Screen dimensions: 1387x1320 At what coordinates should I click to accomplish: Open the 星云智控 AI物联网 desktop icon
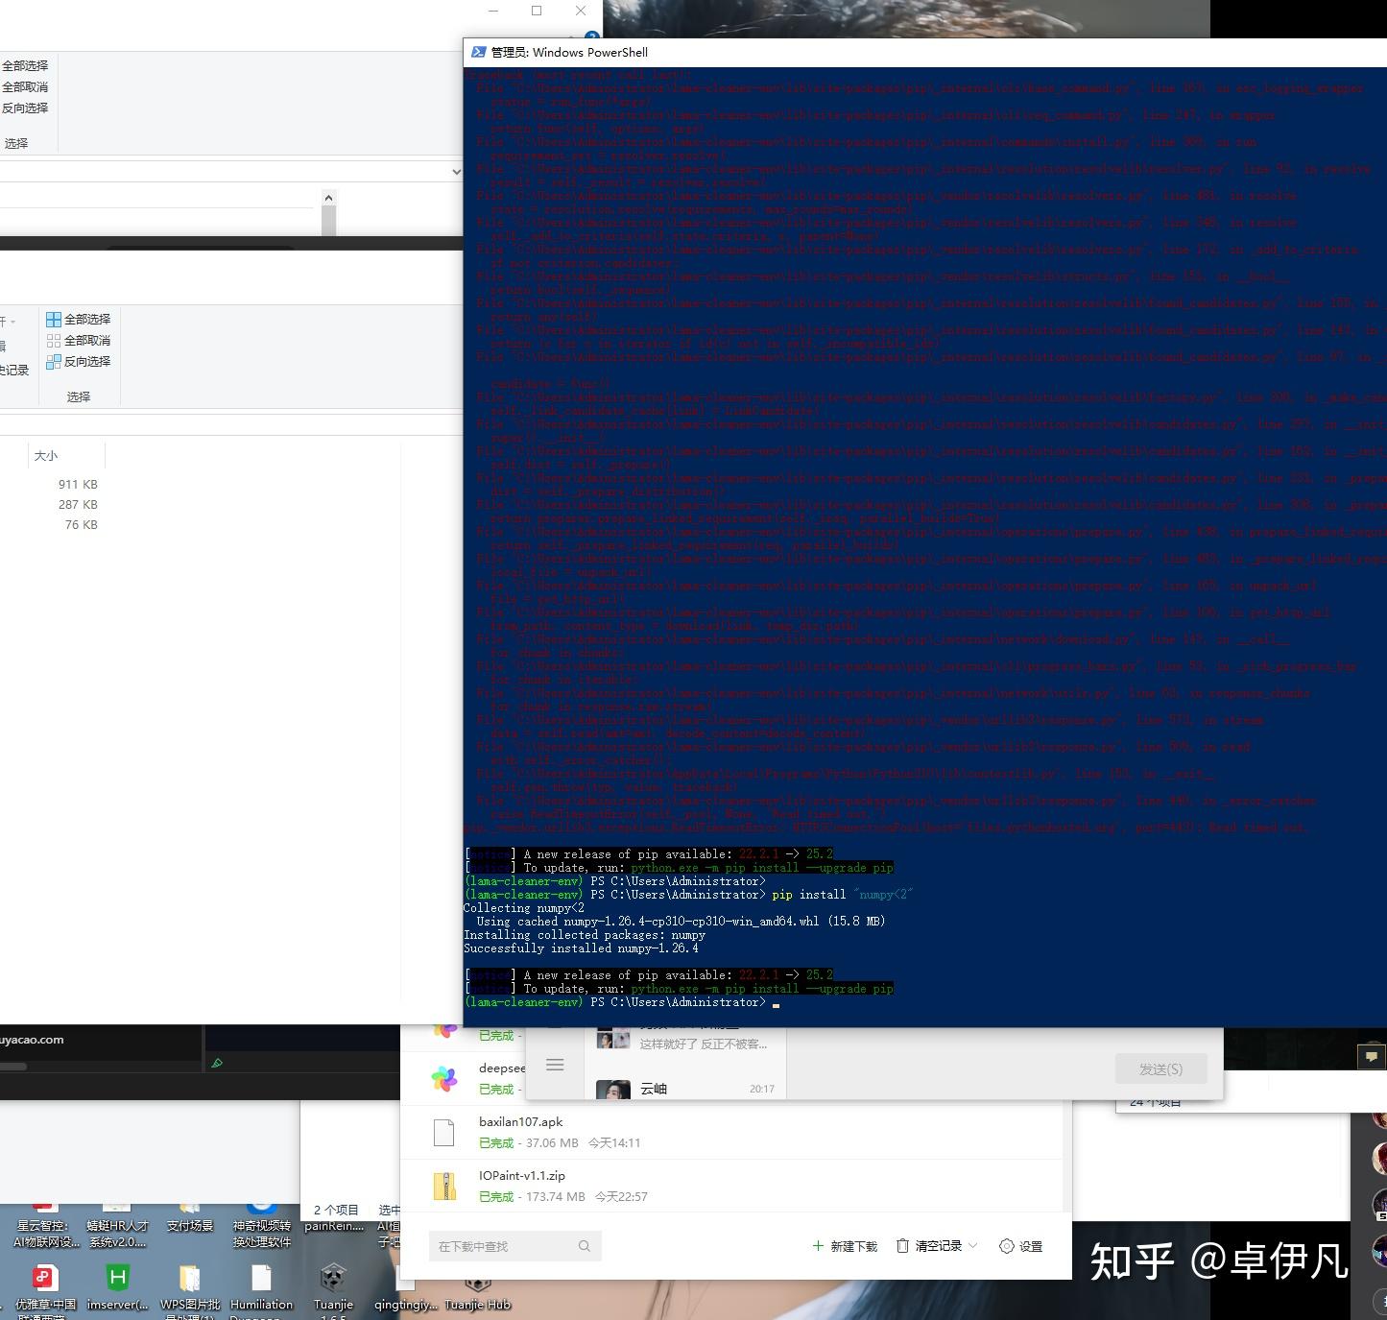pos(43,1210)
